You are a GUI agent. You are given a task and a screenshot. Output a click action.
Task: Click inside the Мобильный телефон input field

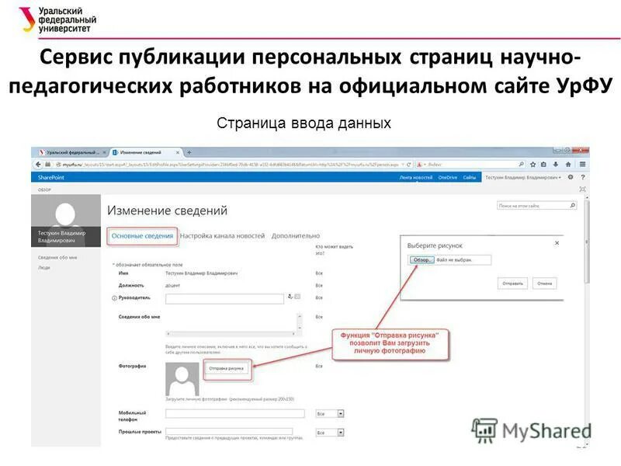click(234, 413)
